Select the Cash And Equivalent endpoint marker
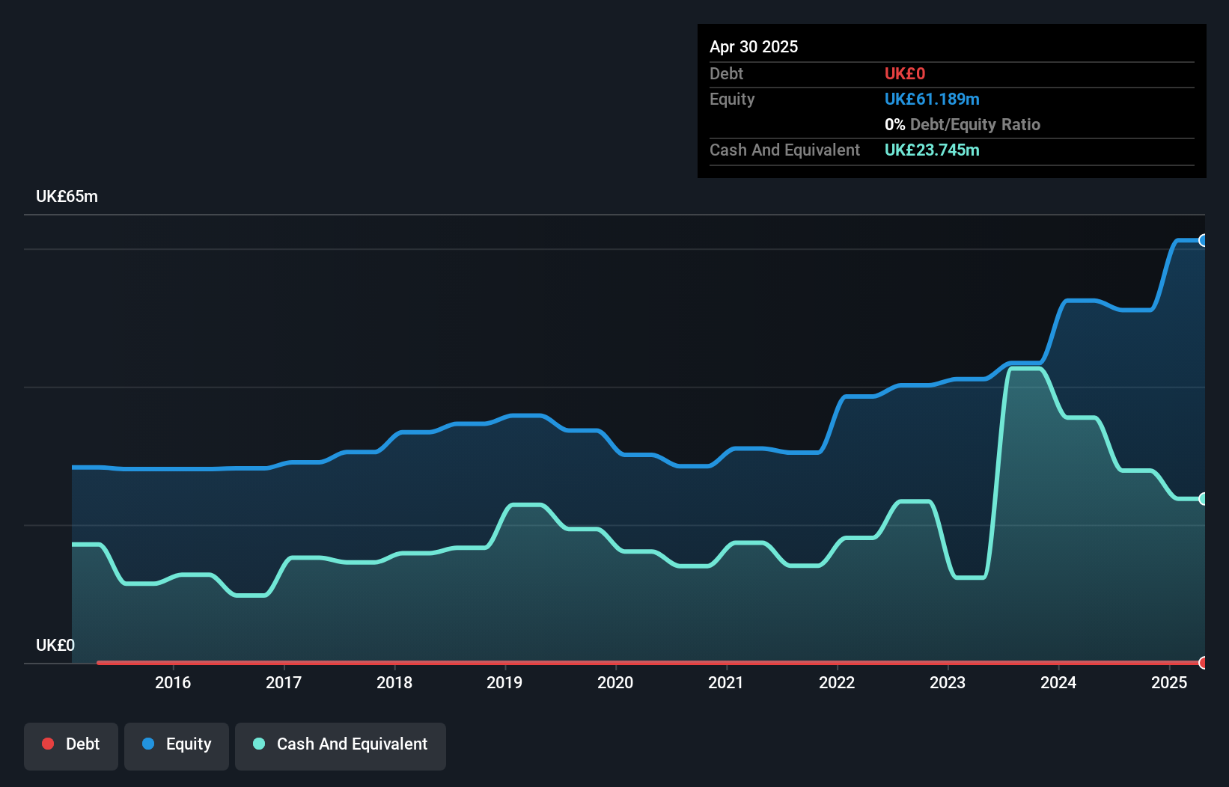This screenshot has height=787, width=1229. [1203, 498]
